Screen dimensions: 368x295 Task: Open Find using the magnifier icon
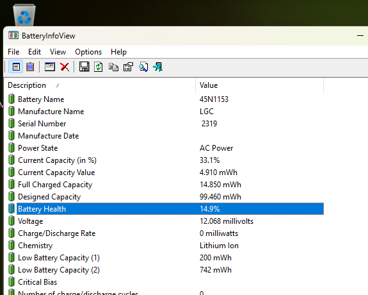(143, 67)
